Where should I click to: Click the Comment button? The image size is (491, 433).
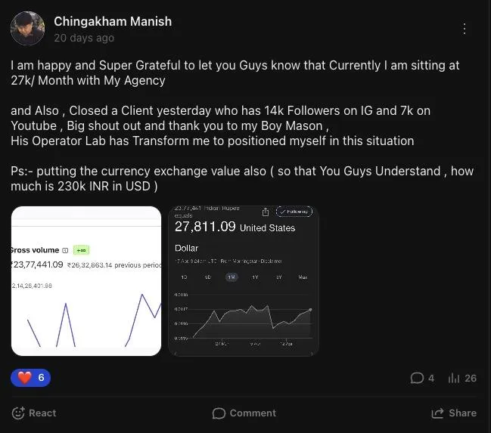click(x=244, y=413)
